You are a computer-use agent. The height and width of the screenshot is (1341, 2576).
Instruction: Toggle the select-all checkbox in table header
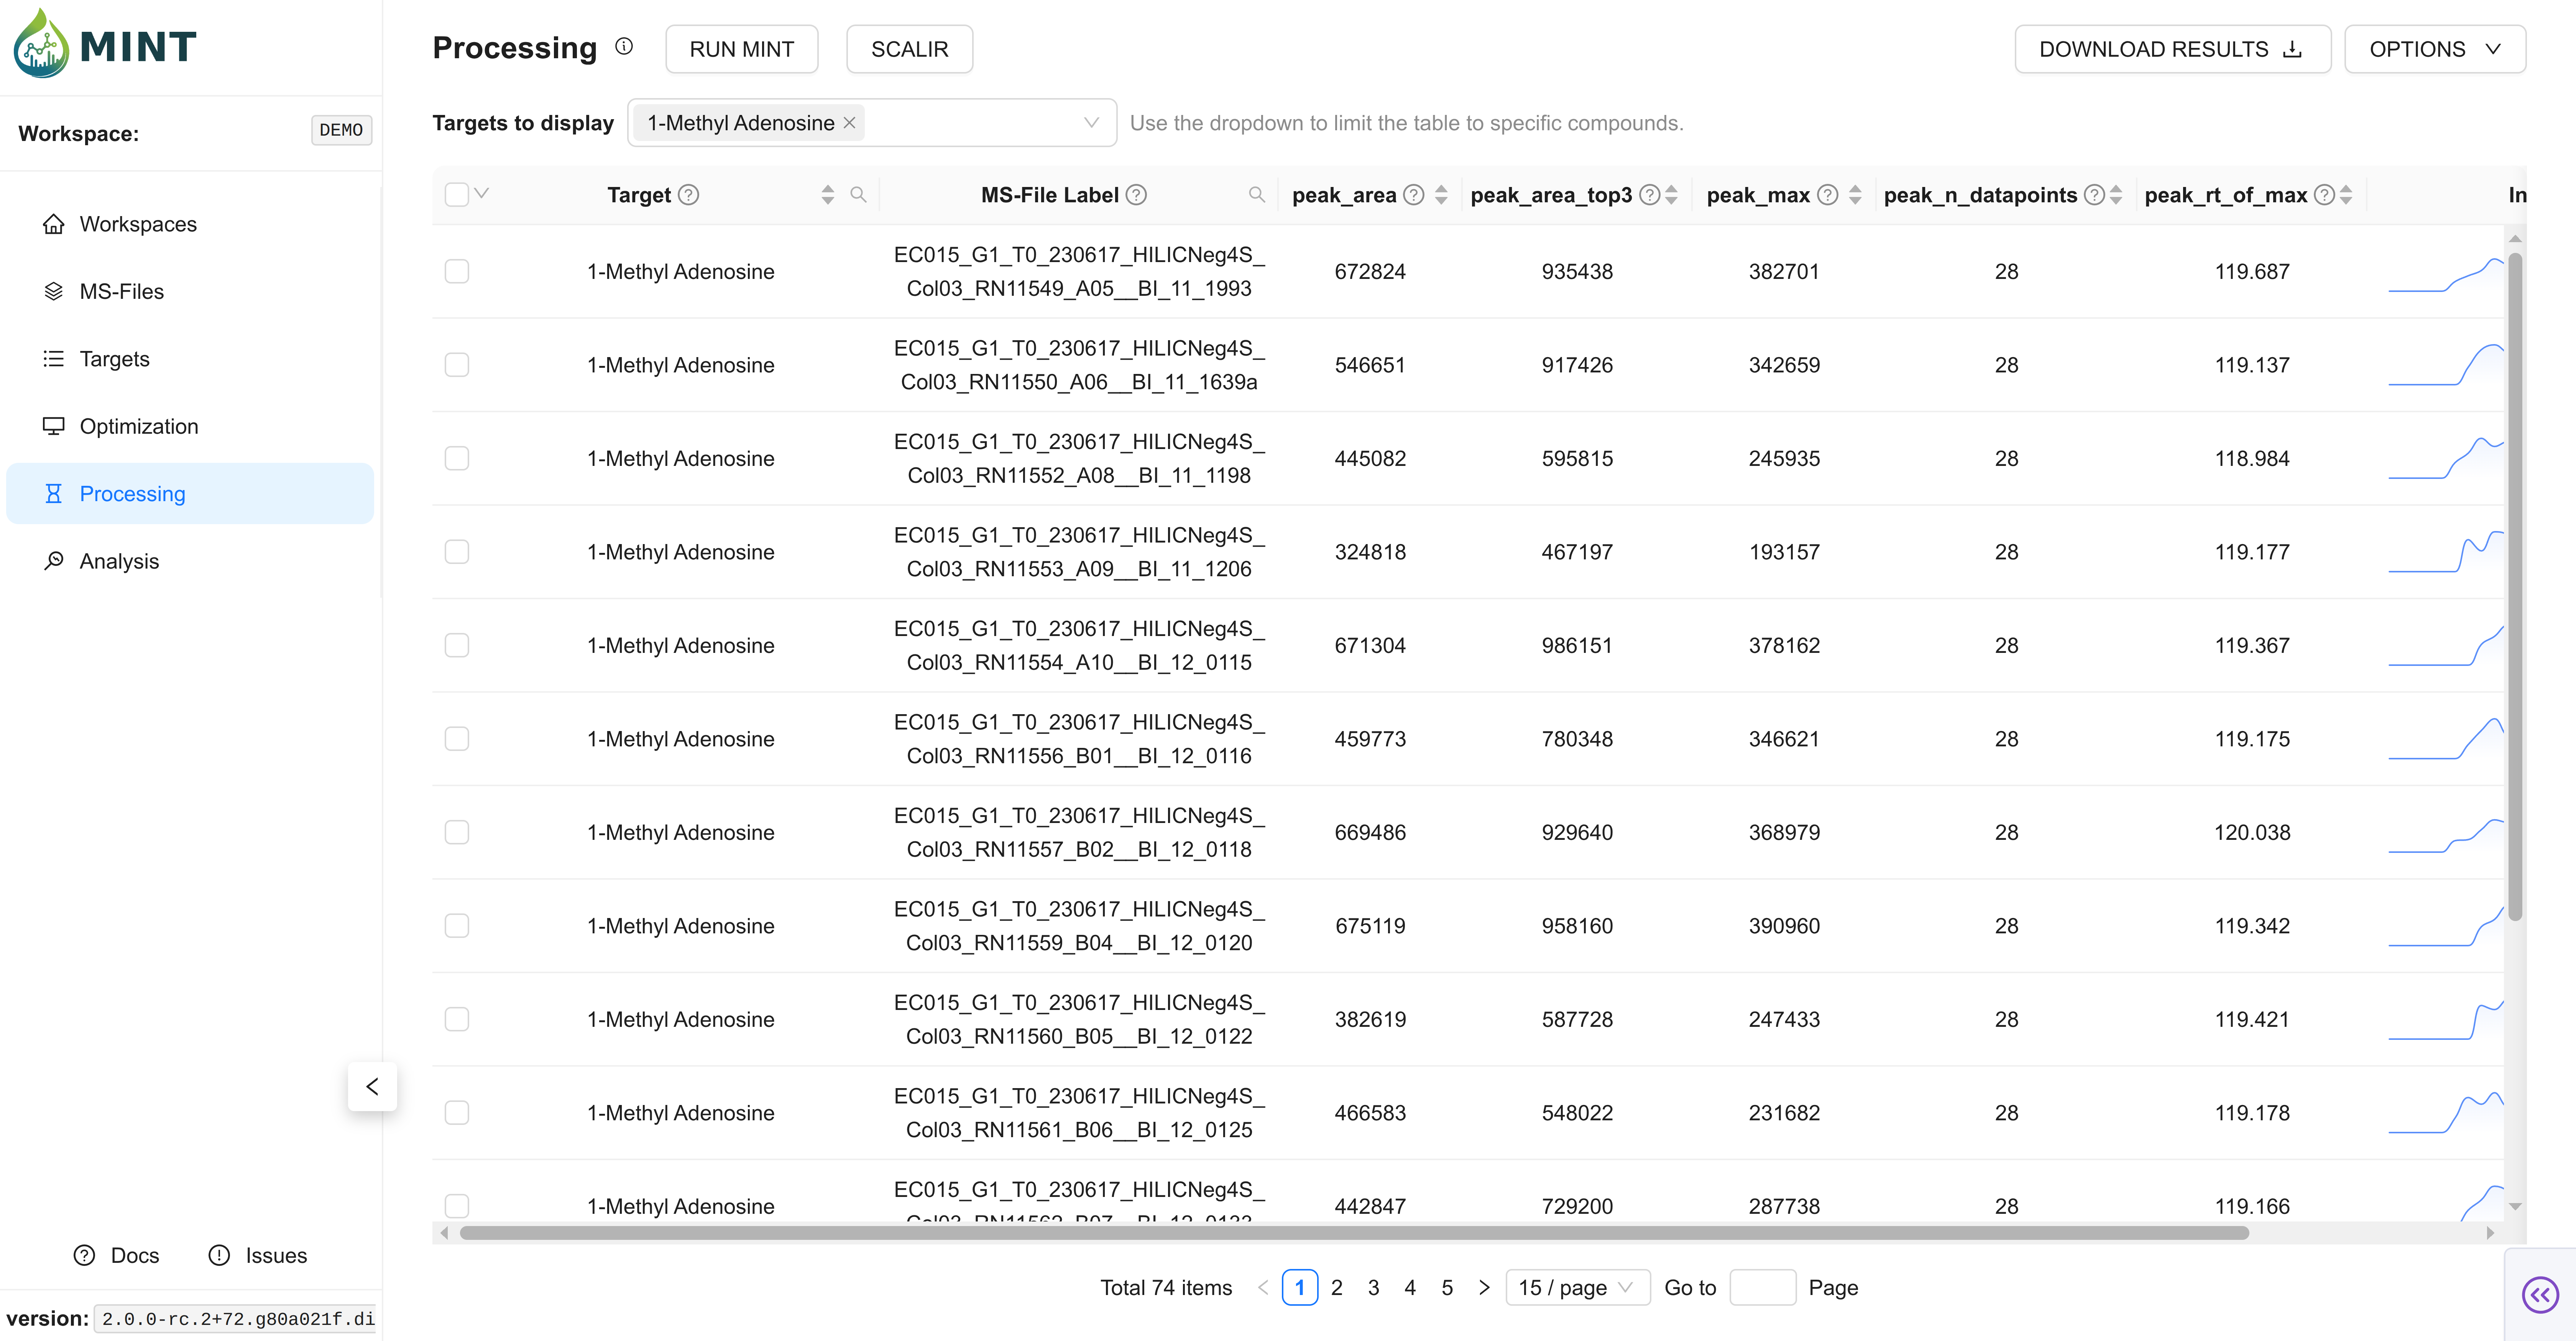click(x=457, y=195)
